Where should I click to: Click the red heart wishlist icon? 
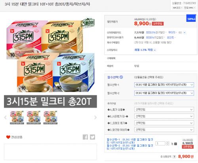[x=8, y=137]
